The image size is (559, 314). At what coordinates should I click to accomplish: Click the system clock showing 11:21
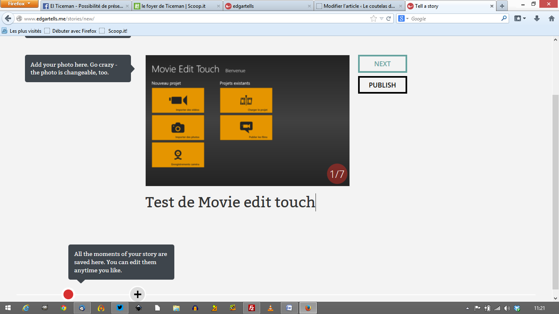click(539, 308)
